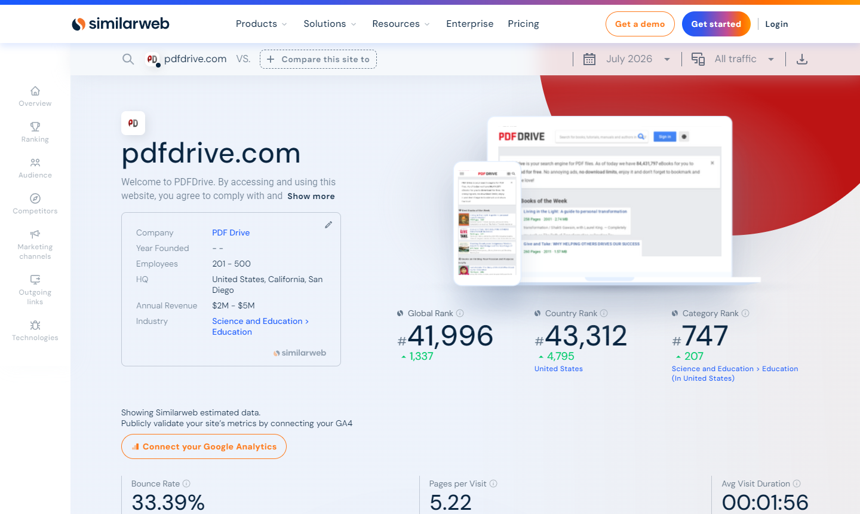The height and width of the screenshot is (514, 860).
Task: Open Audience section in sidebar
Action: 35,168
